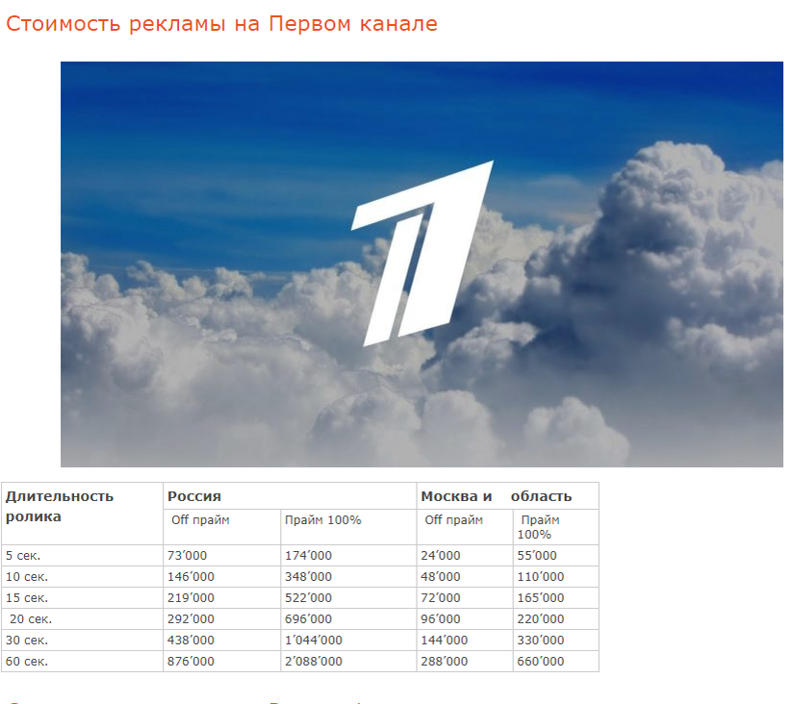Click the value 165'000

(x=540, y=598)
